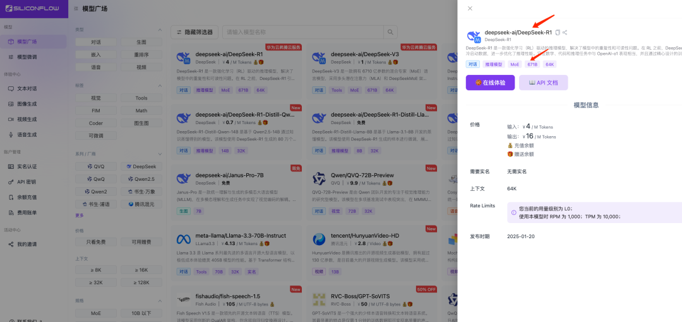Screen dimensions: 682x322
Task: Toggle the 可用赠费 price filter
Action: 141,242
